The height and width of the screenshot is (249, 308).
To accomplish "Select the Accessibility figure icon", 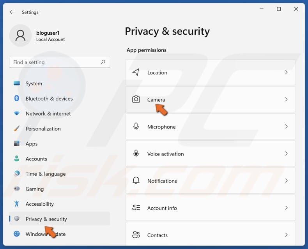I will coord(17,204).
